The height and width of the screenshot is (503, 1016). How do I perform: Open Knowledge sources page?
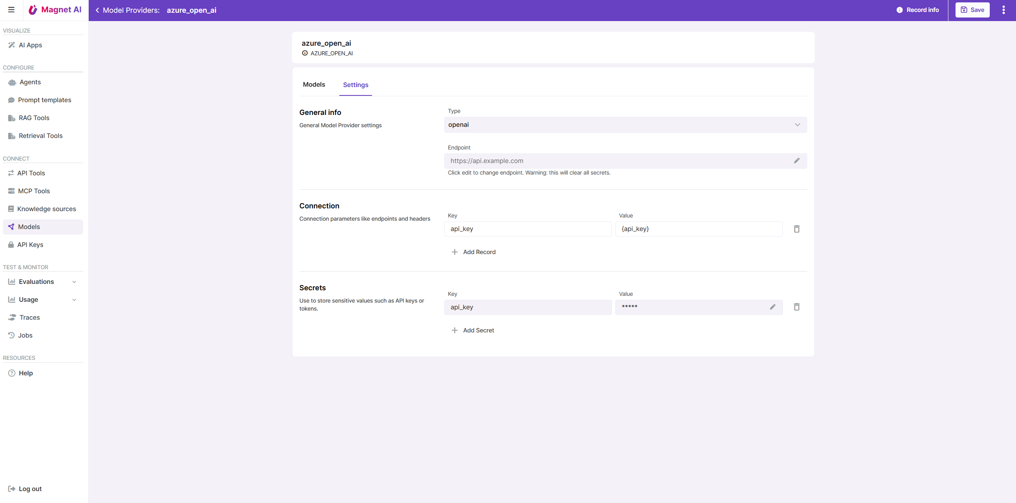tap(46, 209)
